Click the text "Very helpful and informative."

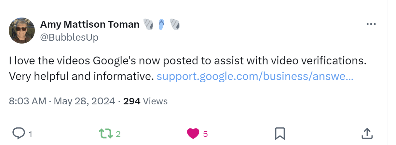tap(81, 76)
